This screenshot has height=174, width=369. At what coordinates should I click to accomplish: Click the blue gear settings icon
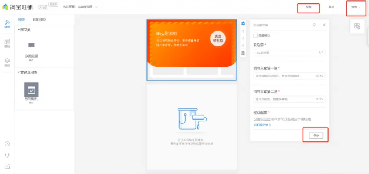click(x=243, y=23)
